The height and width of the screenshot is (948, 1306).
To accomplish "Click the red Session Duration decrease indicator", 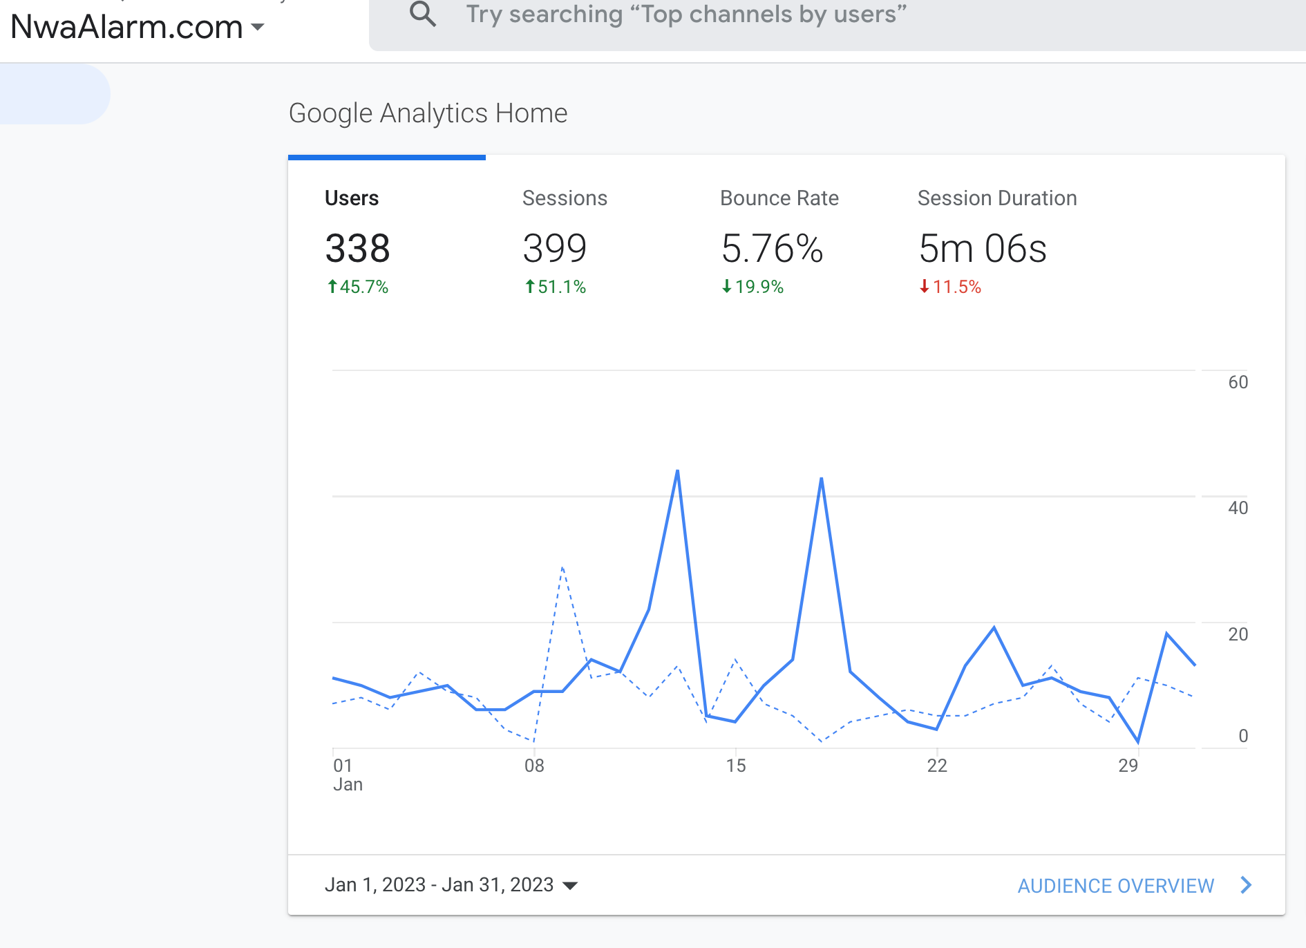I will [950, 287].
